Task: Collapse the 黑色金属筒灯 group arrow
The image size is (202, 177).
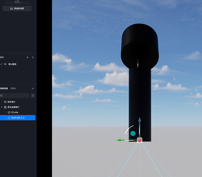Action: click(1, 107)
